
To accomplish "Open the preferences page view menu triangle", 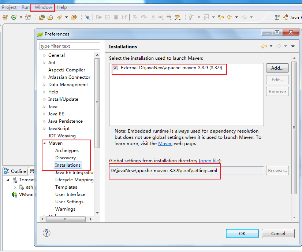I will 293,46.
